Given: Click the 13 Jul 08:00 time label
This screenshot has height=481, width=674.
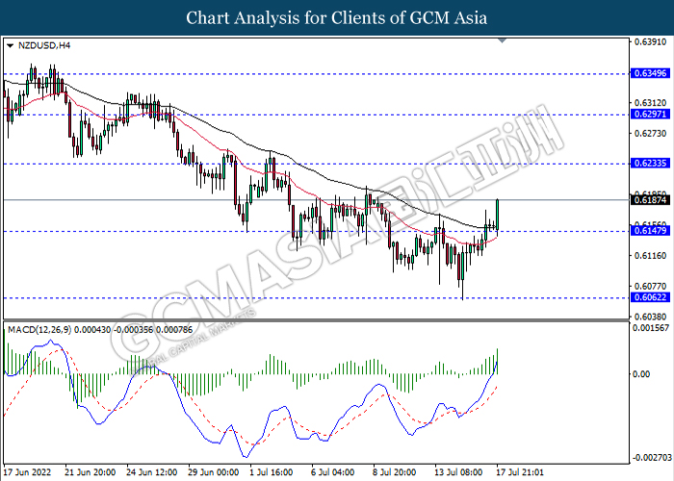Looking at the screenshot, I should click(x=458, y=472).
